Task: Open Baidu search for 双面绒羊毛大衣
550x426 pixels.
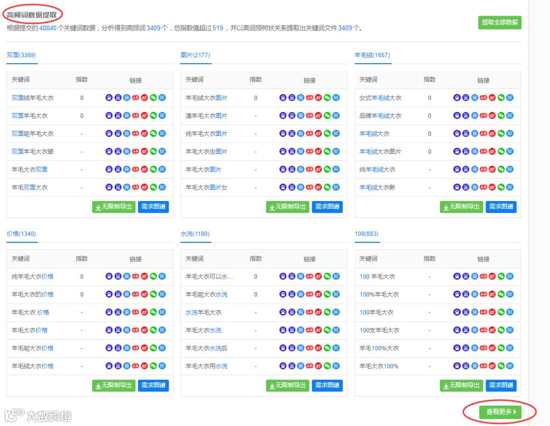Action: (x=109, y=98)
